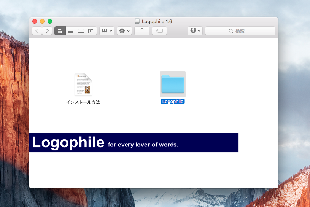Switch to icon view mode
This screenshot has width=310, height=207.
(x=60, y=31)
